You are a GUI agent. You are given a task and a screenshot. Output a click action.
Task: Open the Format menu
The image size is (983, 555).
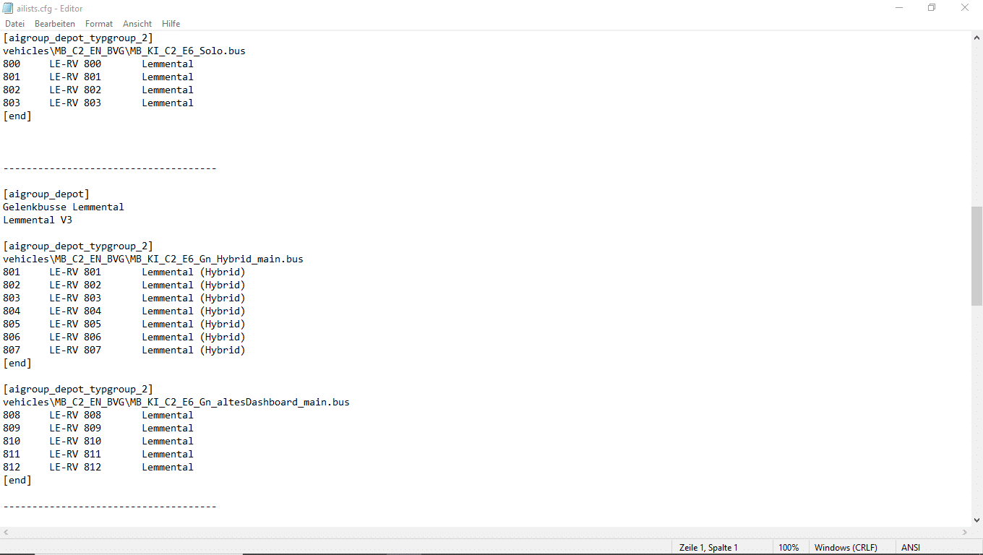(x=99, y=24)
